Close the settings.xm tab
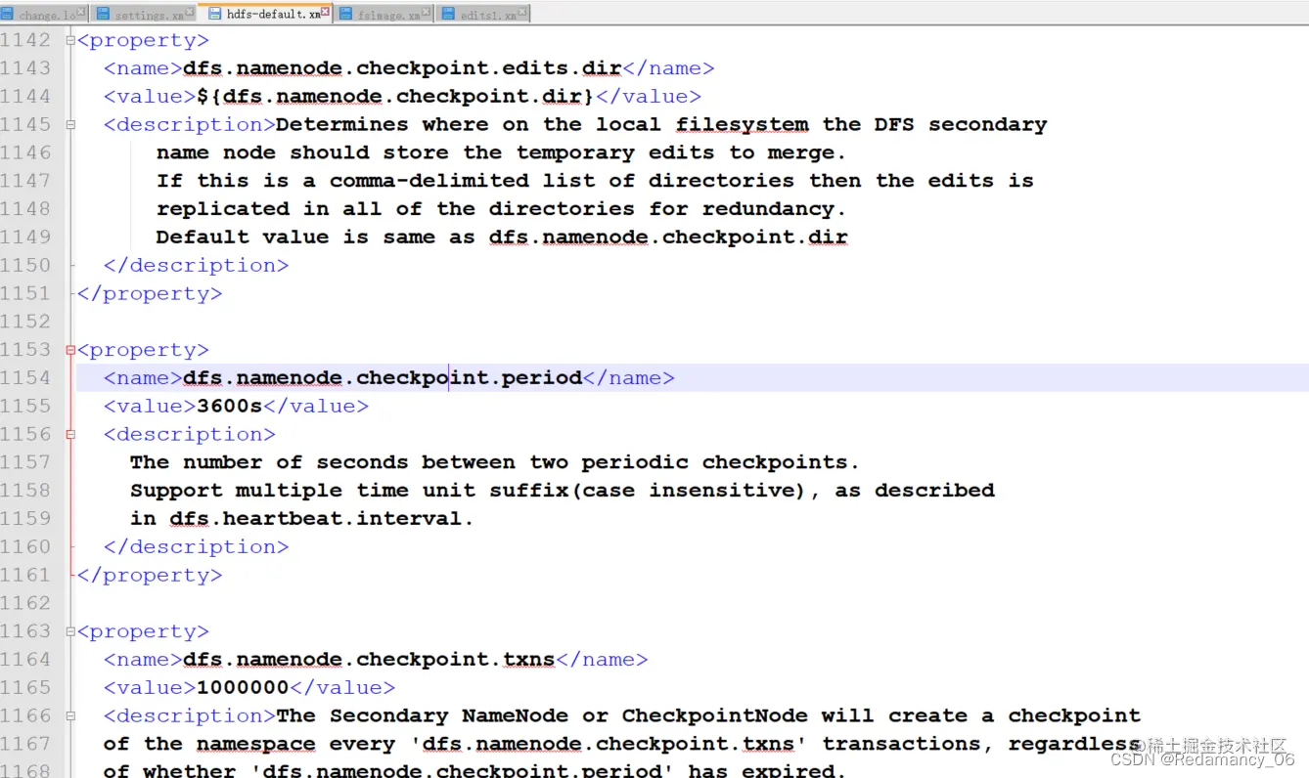The height and width of the screenshot is (778, 1309). pos(190,12)
